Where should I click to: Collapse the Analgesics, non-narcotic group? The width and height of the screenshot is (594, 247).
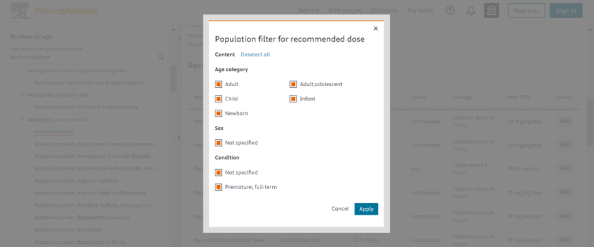21,120
